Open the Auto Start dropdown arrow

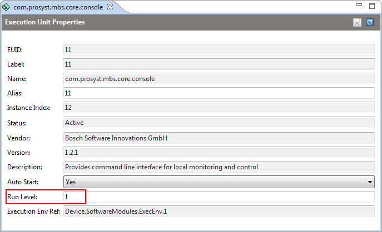[x=370, y=182]
